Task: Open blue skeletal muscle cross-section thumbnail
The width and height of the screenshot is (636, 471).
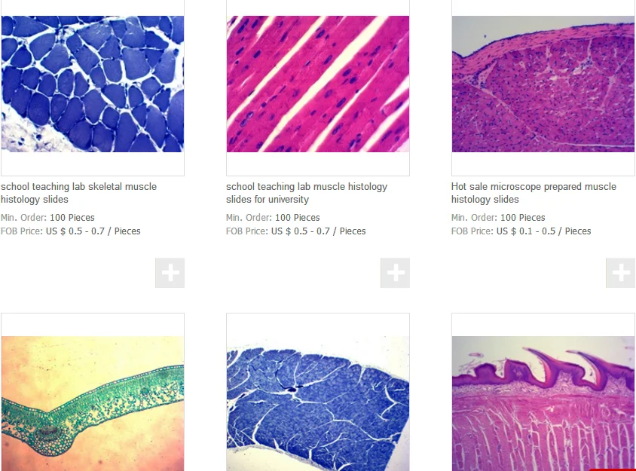Action: [93, 84]
